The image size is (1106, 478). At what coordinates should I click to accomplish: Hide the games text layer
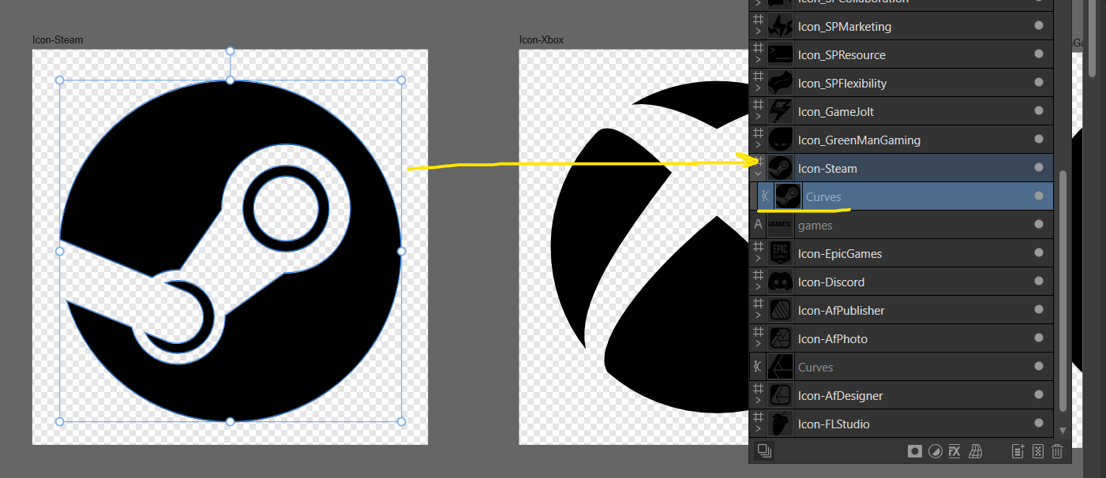pyautogui.click(x=1039, y=224)
